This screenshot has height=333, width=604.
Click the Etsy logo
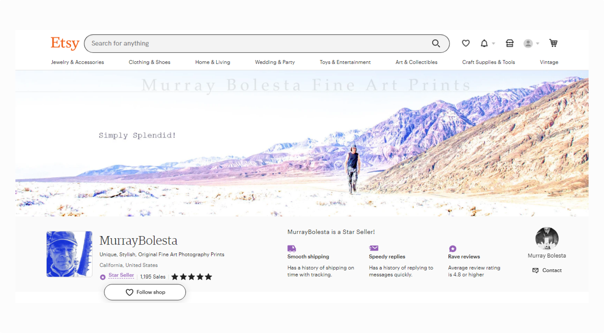[65, 43]
